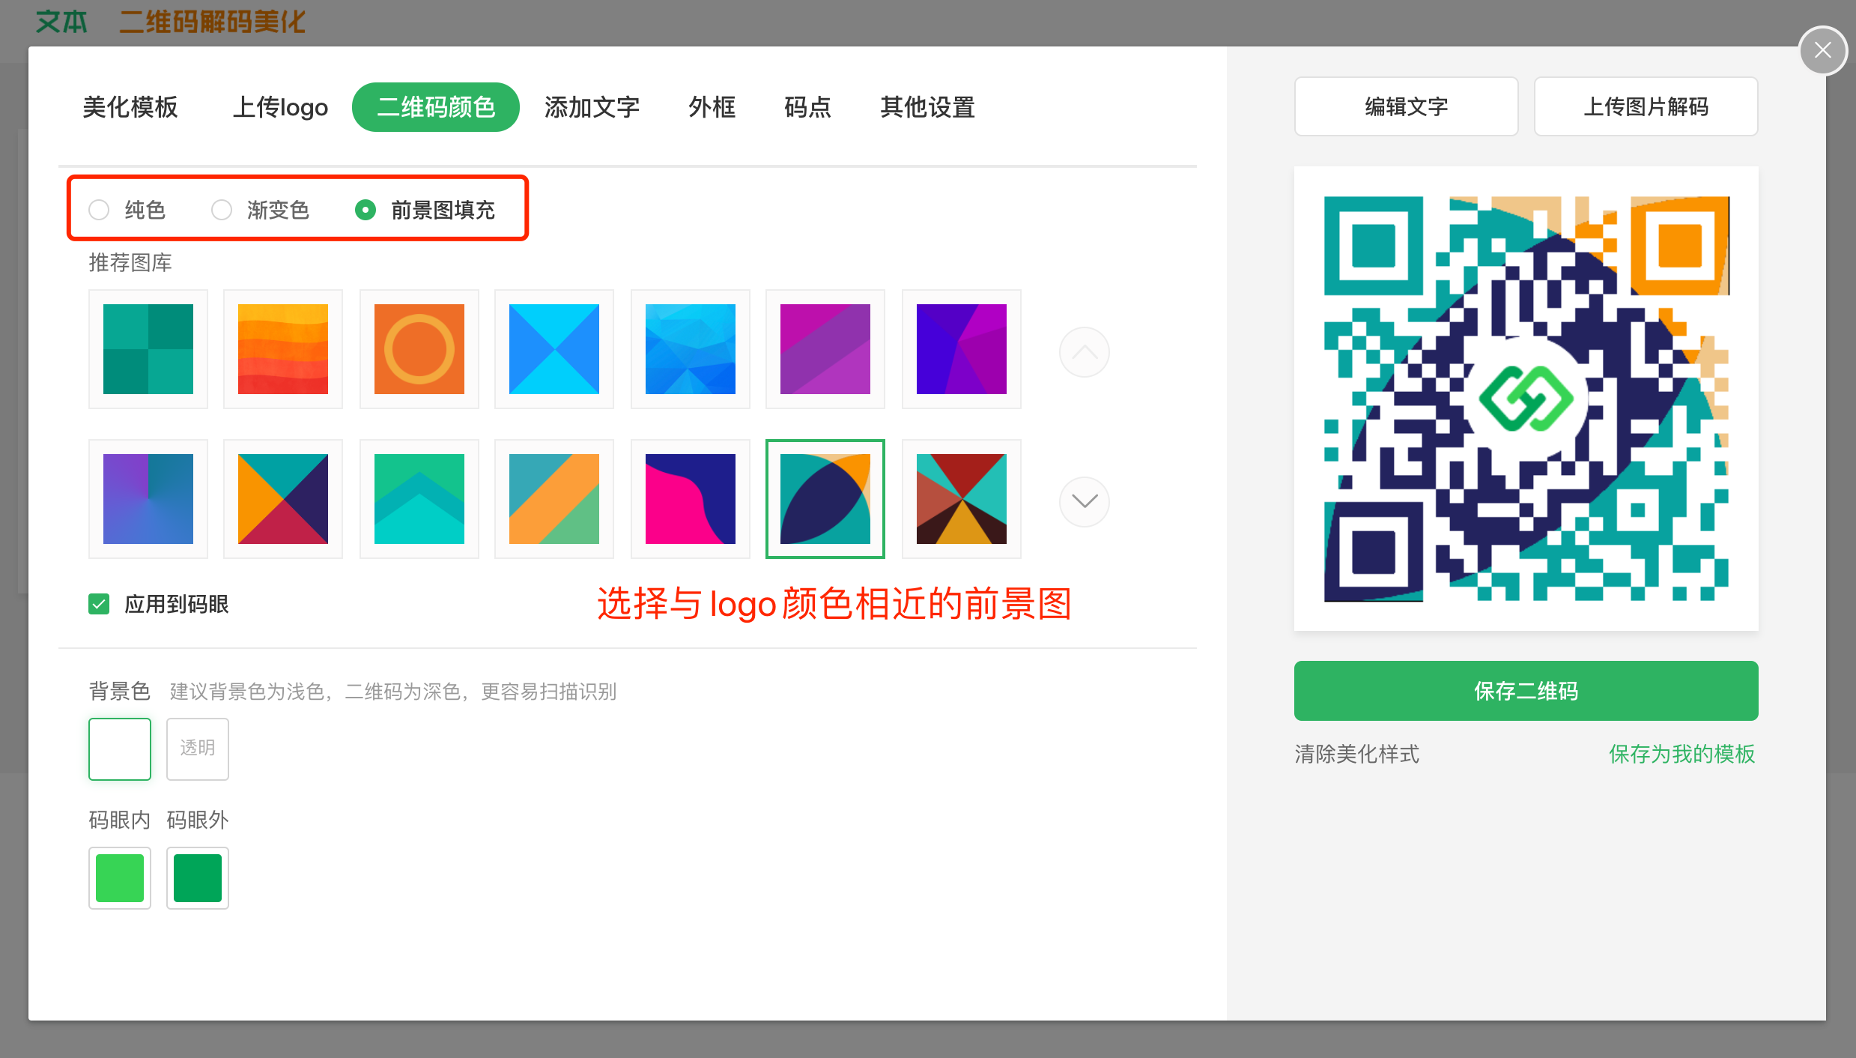This screenshot has height=1058, width=1856.
Task: Open the 码眼内 light green swatch
Action: pyautogui.click(x=120, y=878)
